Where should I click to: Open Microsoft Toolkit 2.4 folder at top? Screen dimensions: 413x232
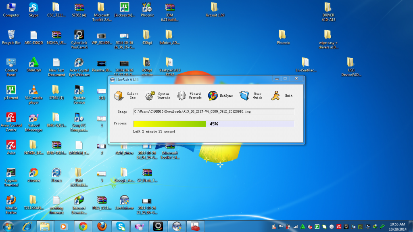coord(102,12)
